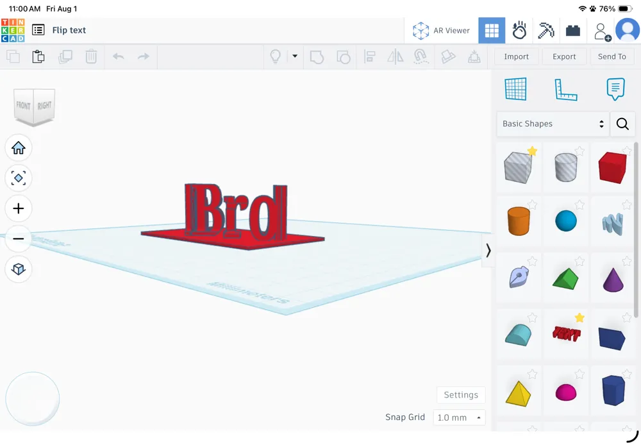Screen dimensions: 641x445
Task: Favorite the green Roof star
Action: point(579,261)
